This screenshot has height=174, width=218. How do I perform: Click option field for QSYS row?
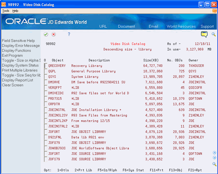(x=46, y=77)
